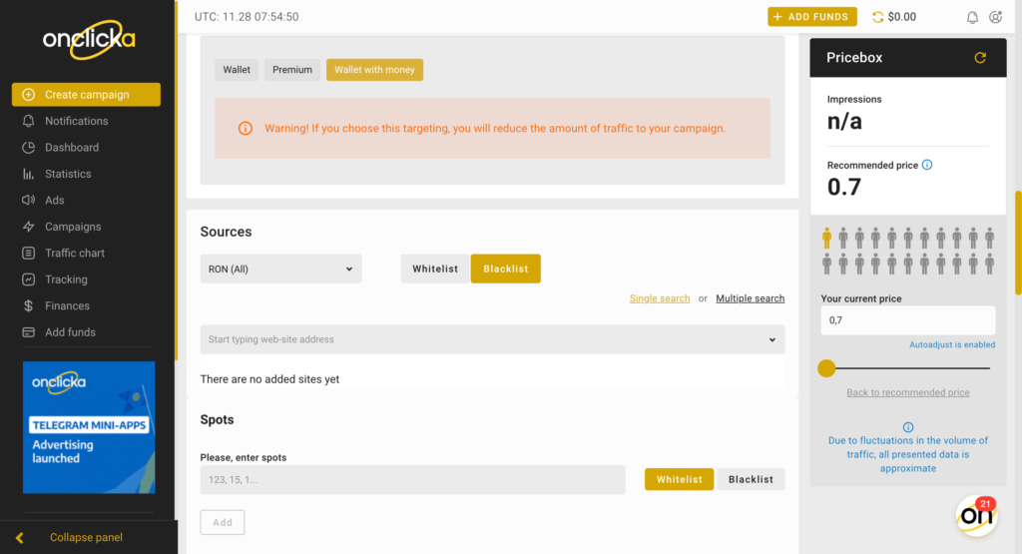Open the user account icon in header
The height and width of the screenshot is (554, 1022).
coord(995,17)
